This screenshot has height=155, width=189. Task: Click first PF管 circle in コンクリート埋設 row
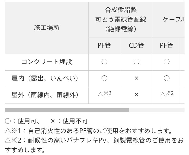click(x=104, y=62)
